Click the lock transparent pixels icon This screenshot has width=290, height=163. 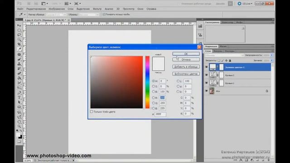coord(219,60)
